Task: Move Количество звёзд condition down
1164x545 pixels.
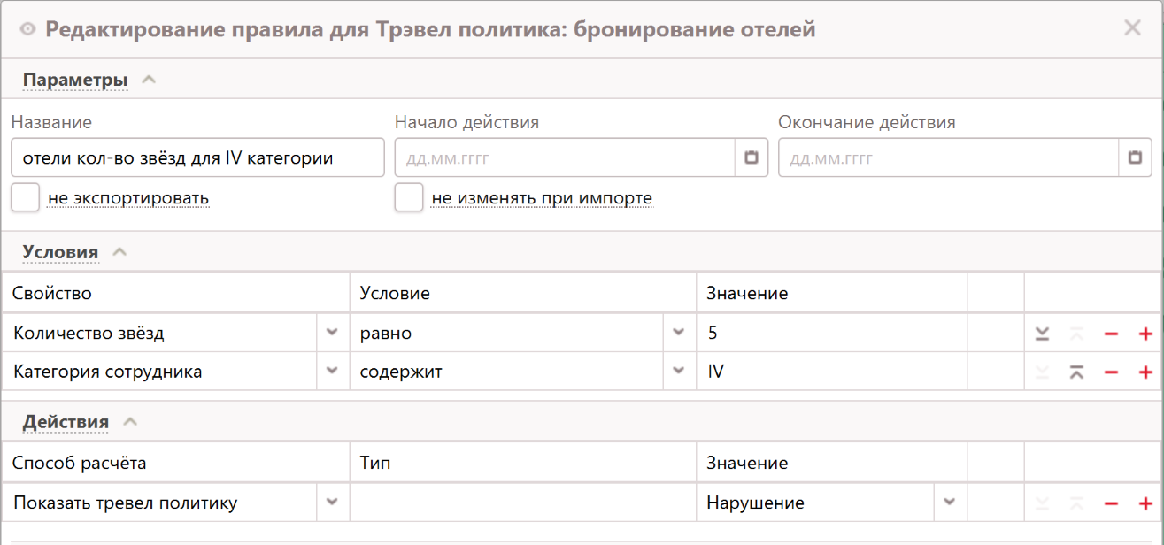Action: (x=1043, y=334)
